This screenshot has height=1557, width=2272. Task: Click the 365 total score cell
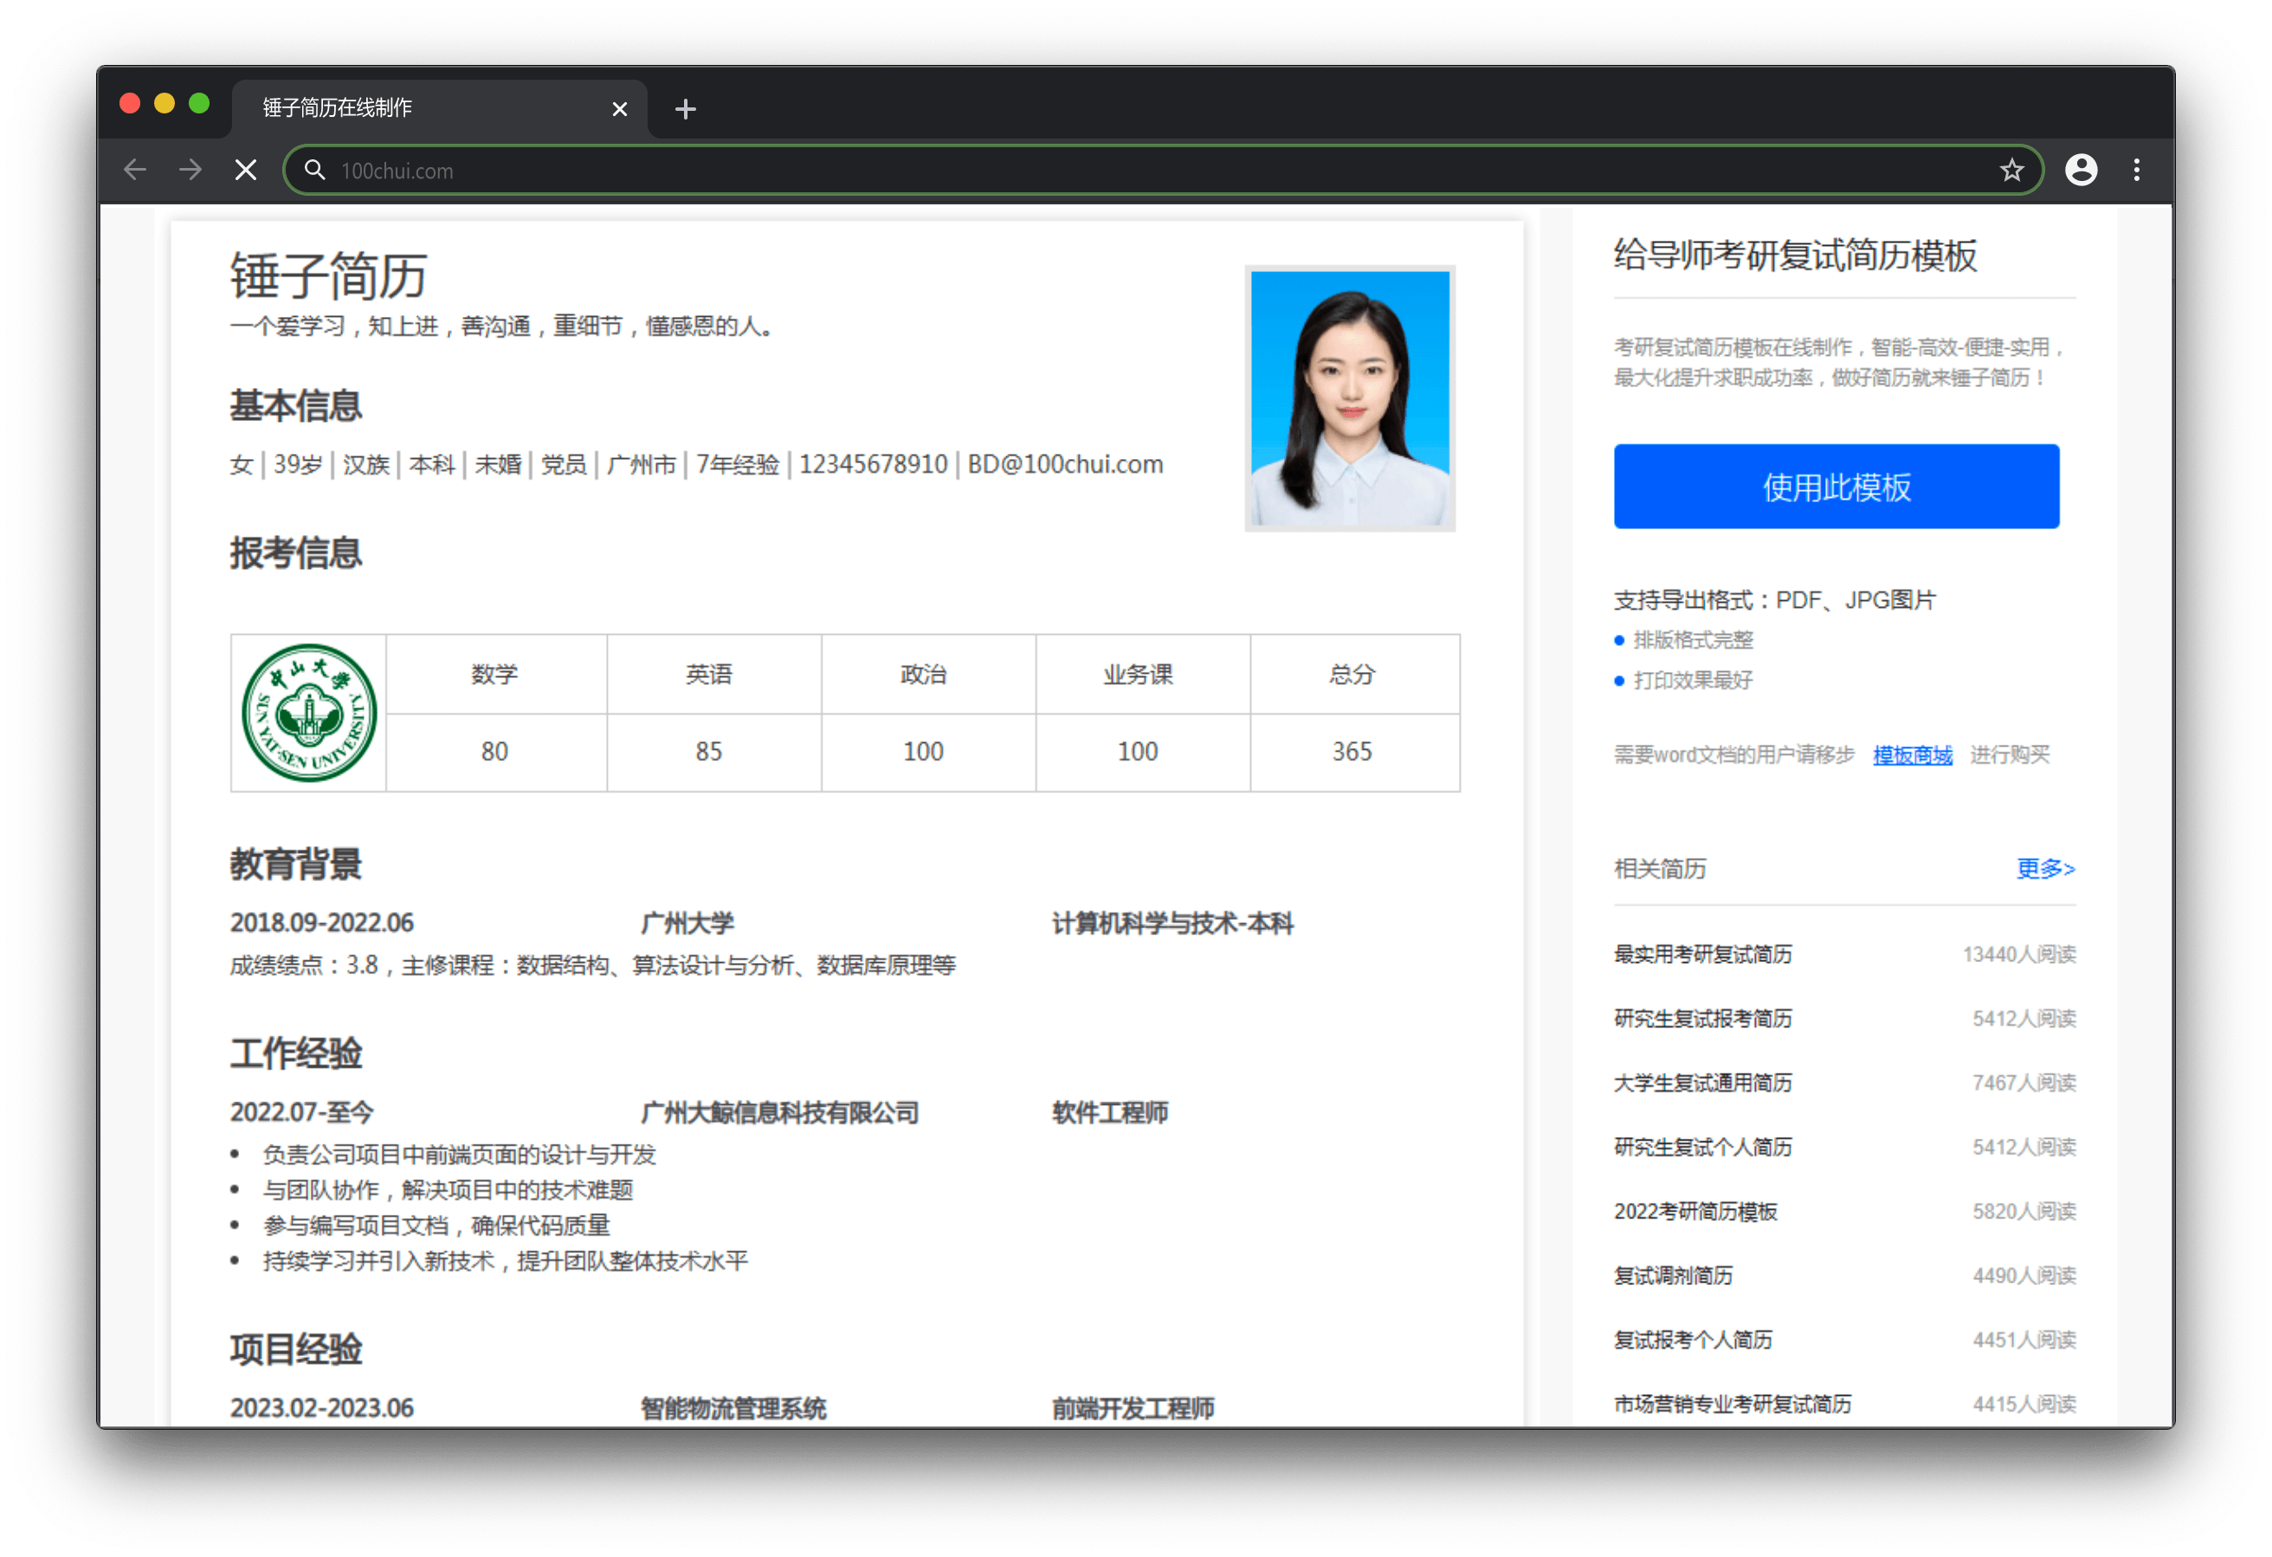[1355, 751]
